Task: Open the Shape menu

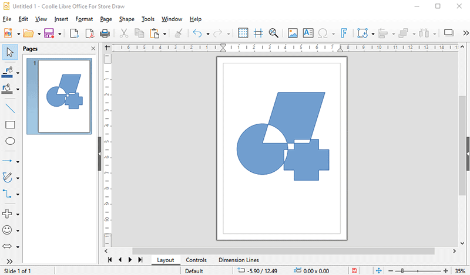Action: (126, 19)
